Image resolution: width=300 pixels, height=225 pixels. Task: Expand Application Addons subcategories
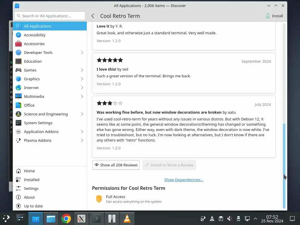[x=82, y=132]
